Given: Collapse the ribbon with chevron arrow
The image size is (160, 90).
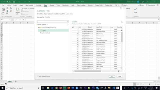Looking at the screenshot, I should [x=159, y=17].
